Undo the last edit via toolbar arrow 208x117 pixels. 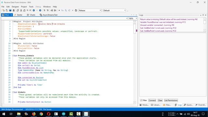(x=27, y=10)
